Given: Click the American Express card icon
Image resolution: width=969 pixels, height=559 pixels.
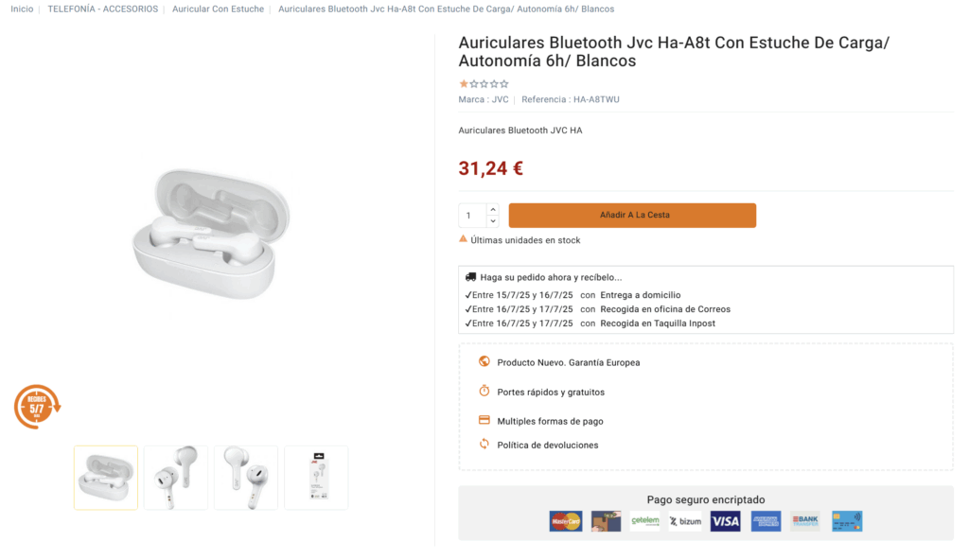Looking at the screenshot, I should [766, 521].
